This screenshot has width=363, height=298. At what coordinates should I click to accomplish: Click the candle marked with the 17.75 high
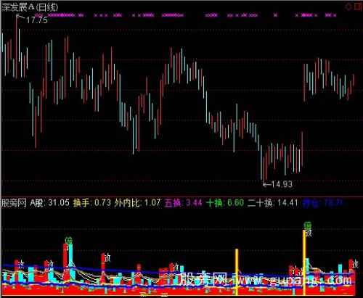point(17,46)
